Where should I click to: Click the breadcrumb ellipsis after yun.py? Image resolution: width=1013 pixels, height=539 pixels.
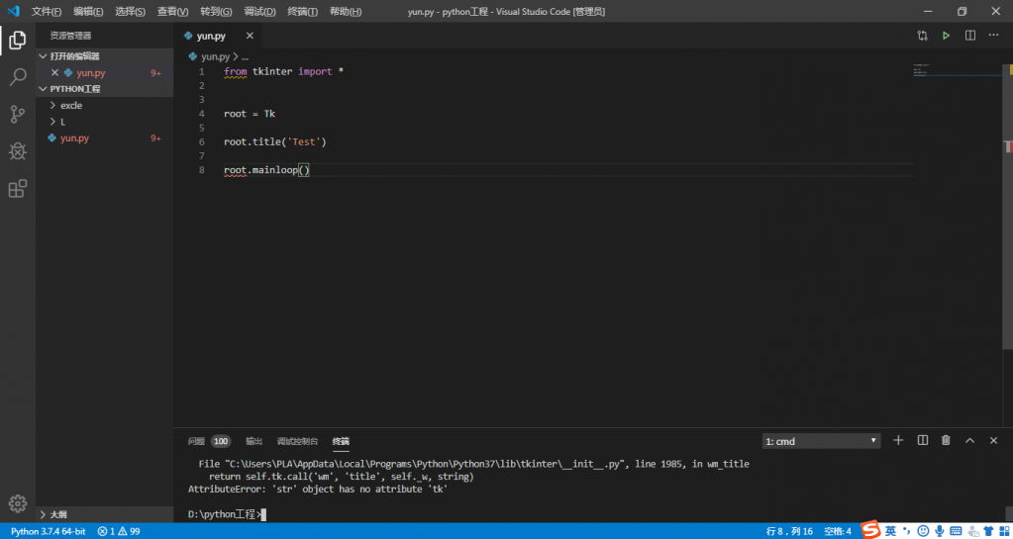click(x=245, y=56)
